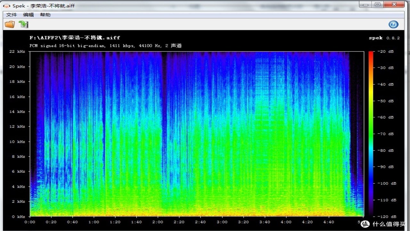The height and width of the screenshot is (231, 410).
Task: Click the 0 kHz frequency label
Action: point(19,217)
